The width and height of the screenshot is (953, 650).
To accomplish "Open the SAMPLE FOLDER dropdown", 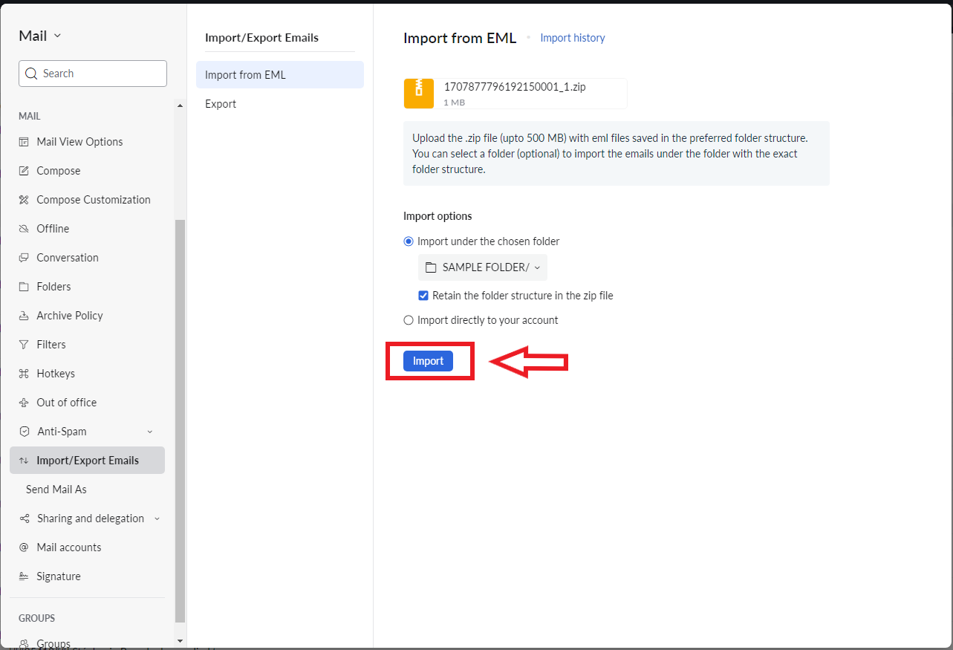I will coord(483,267).
